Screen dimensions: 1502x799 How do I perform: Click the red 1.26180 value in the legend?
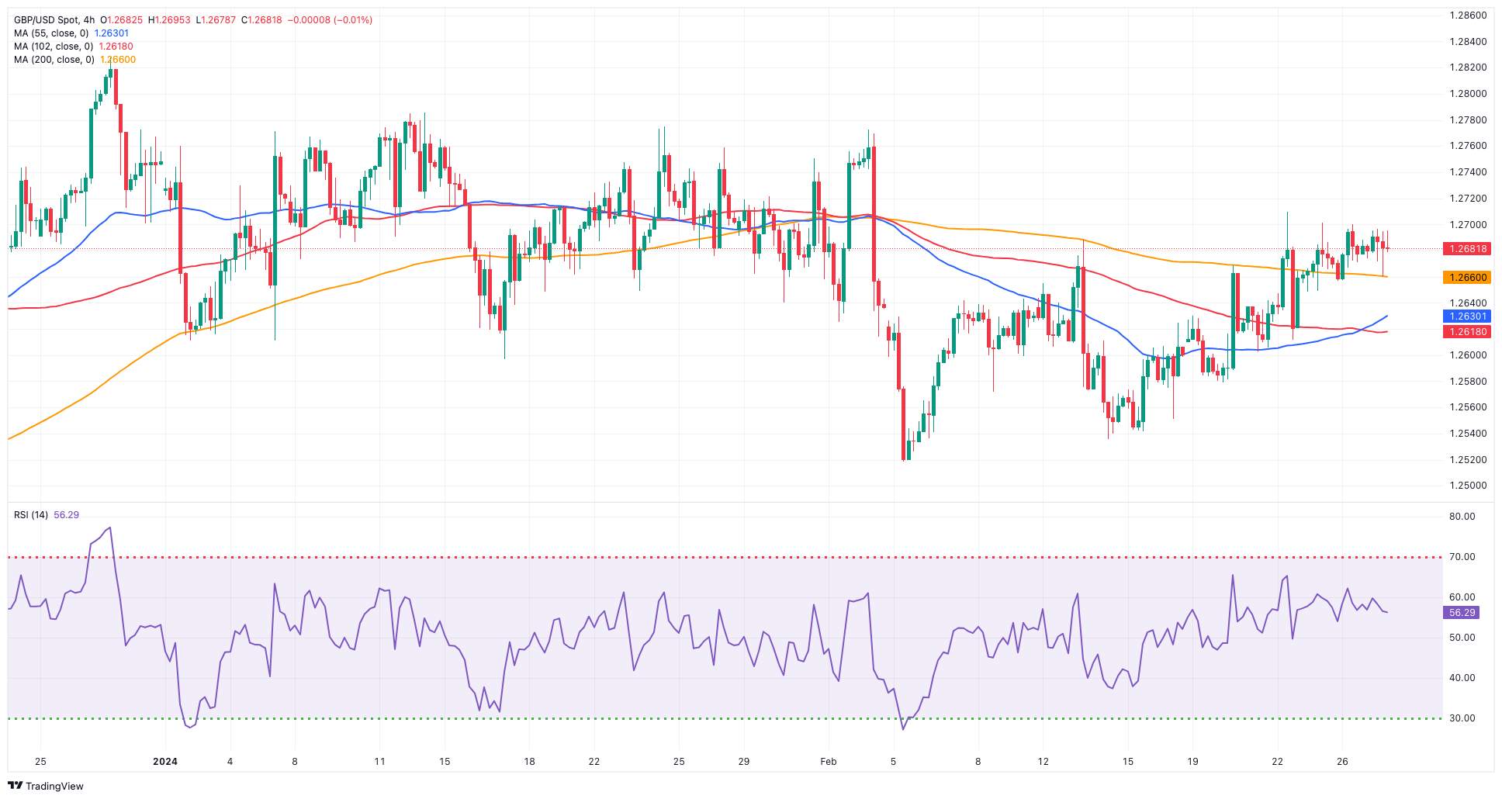pos(116,47)
